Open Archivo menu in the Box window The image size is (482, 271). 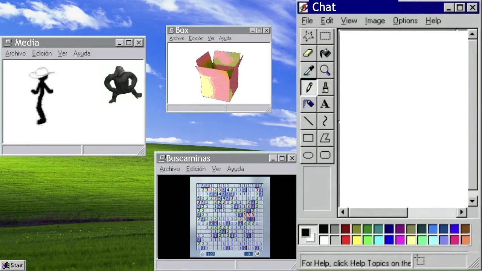[177, 38]
